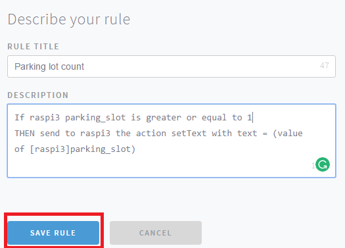Place cursor on word "greater" in description

click(164, 118)
